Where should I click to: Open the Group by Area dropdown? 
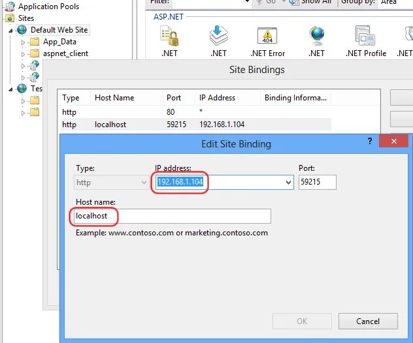point(395,2)
